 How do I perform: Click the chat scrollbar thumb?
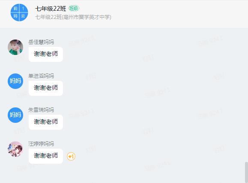point(246,172)
